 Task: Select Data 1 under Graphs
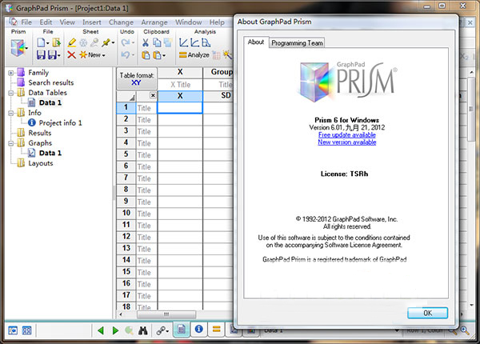tap(50, 153)
